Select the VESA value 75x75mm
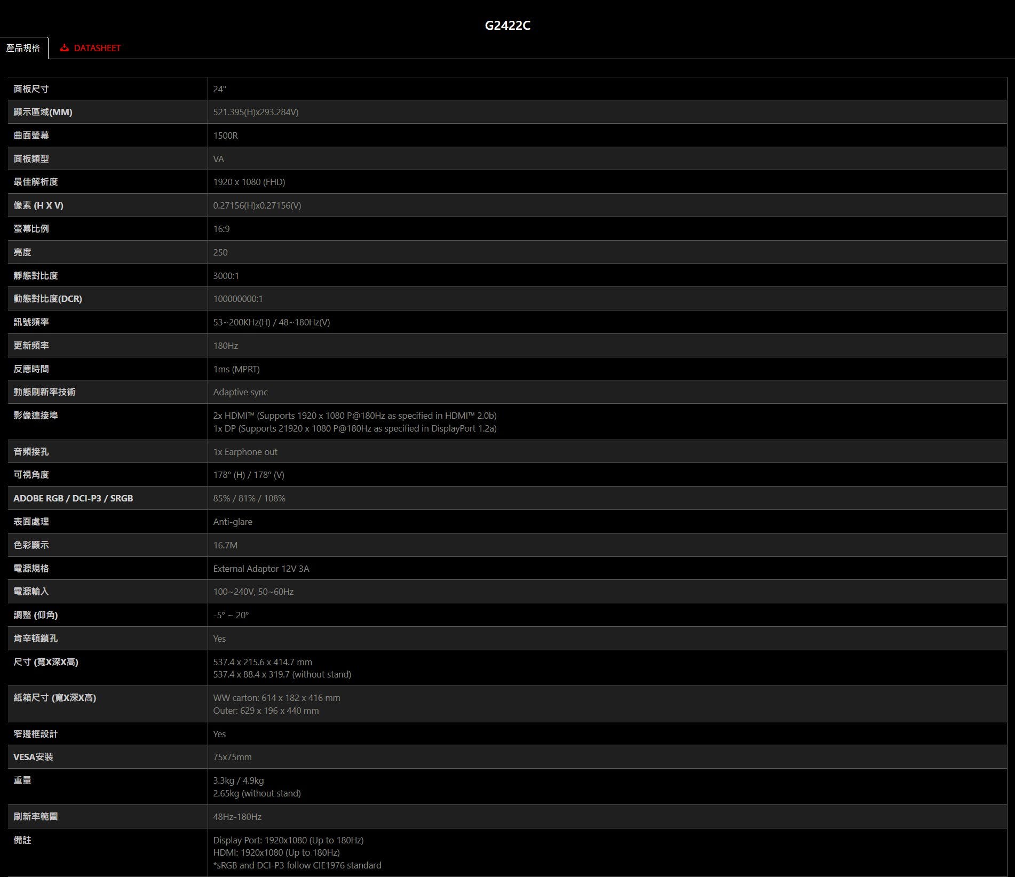 [x=232, y=757]
